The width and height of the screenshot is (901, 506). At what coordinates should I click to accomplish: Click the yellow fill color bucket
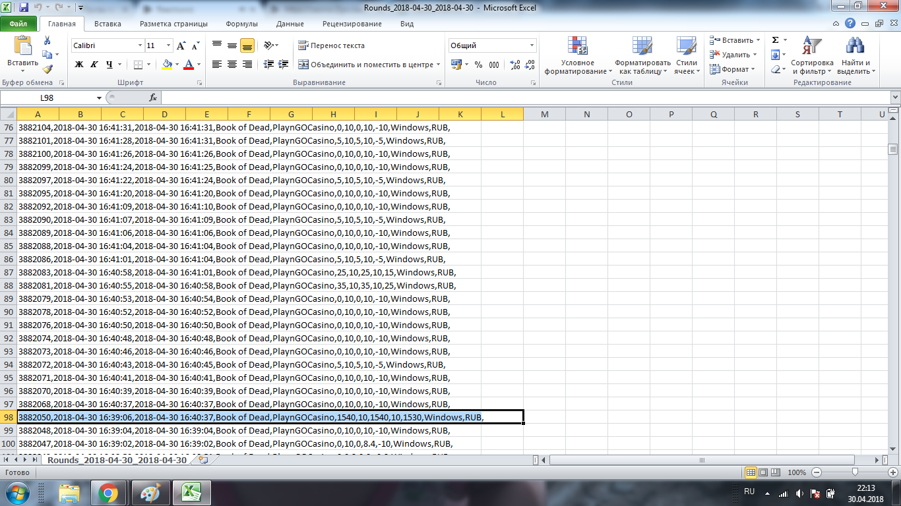coord(167,65)
